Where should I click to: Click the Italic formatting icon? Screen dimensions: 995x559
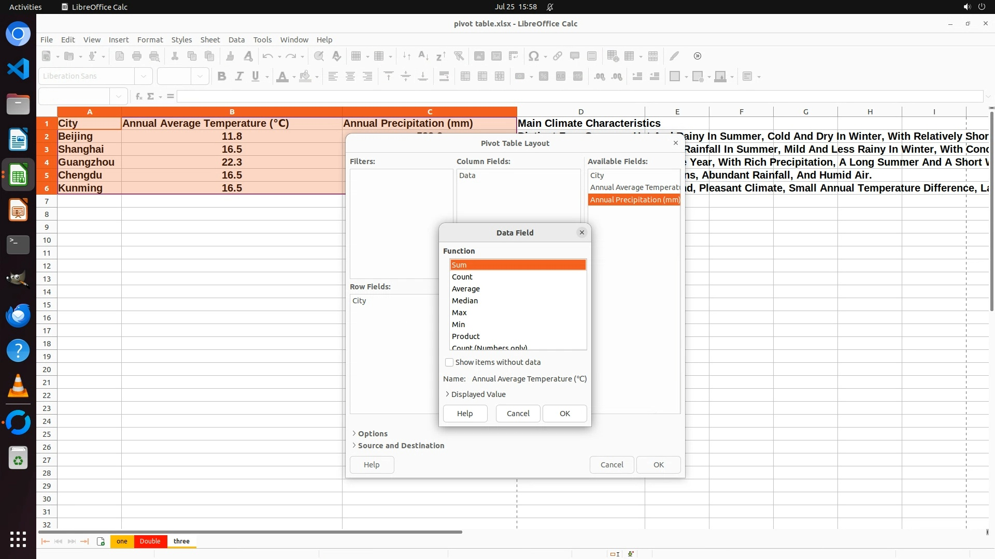point(239,77)
